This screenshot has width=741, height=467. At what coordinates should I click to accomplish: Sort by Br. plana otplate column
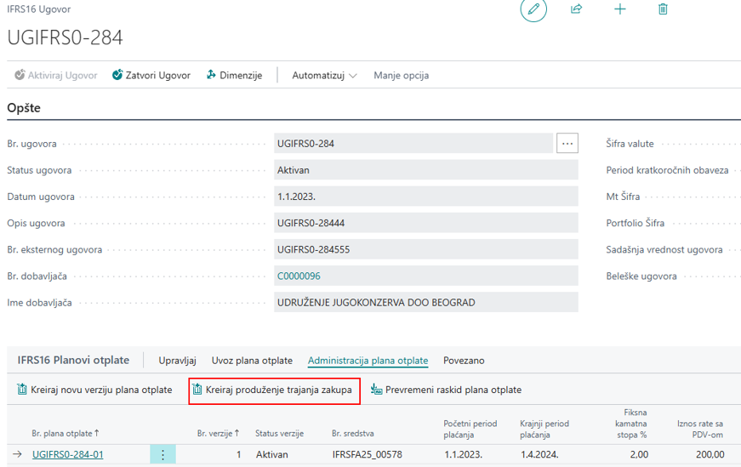[x=66, y=433]
